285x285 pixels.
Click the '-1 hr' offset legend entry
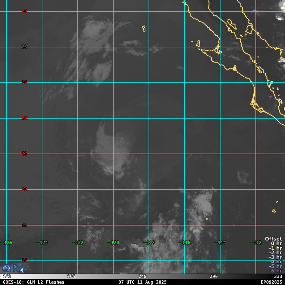tap(275, 248)
